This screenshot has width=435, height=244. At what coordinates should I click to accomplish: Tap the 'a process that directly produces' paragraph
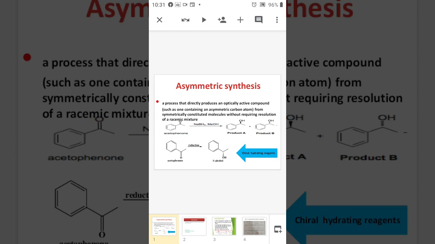point(219,111)
